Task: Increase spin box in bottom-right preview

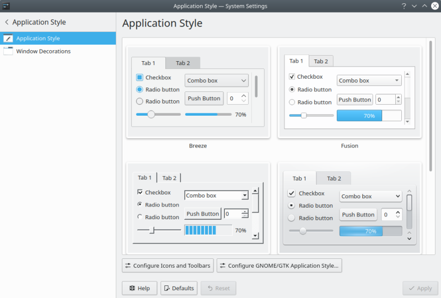Action: [x=397, y=212]
